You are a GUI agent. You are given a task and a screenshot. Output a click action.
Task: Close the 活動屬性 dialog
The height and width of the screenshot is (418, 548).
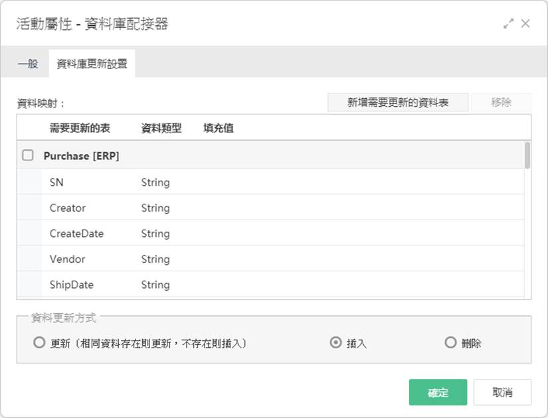click(525, 23)
